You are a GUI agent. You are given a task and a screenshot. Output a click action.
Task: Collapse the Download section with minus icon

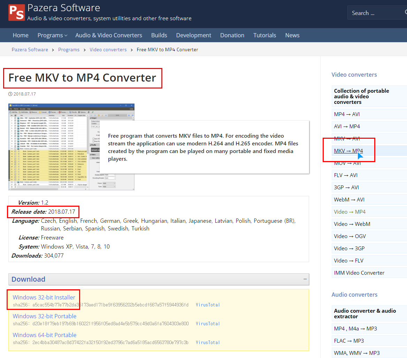[x=305, y=279]
